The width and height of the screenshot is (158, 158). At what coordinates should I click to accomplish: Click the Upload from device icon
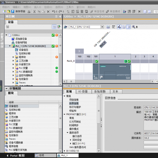pos(77,11)
